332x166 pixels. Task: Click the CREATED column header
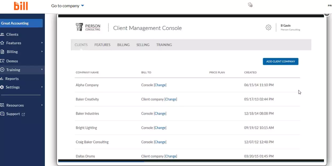(x=250, y=72)
